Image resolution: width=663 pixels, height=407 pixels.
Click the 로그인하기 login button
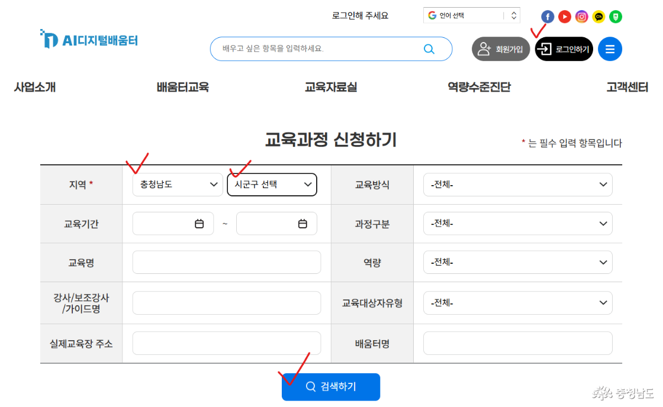(x=564, y=49)
